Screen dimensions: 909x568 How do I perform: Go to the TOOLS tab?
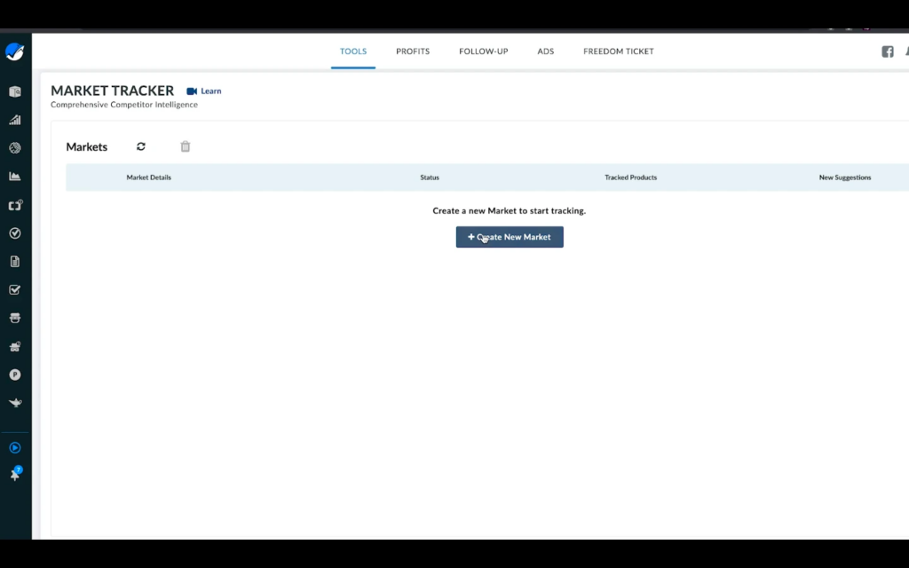coord(353,51)
